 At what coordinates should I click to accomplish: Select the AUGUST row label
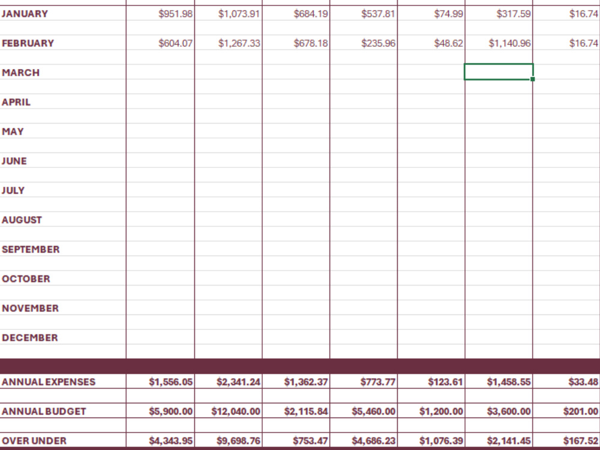pyautogui.click(x=22, y=220)
